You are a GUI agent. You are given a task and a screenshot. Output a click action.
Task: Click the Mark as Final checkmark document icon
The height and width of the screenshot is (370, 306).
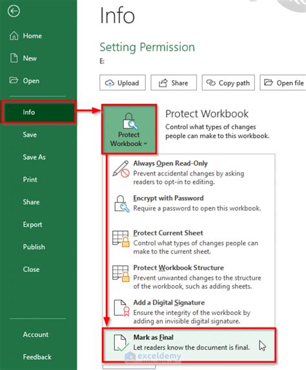point(121,343)
